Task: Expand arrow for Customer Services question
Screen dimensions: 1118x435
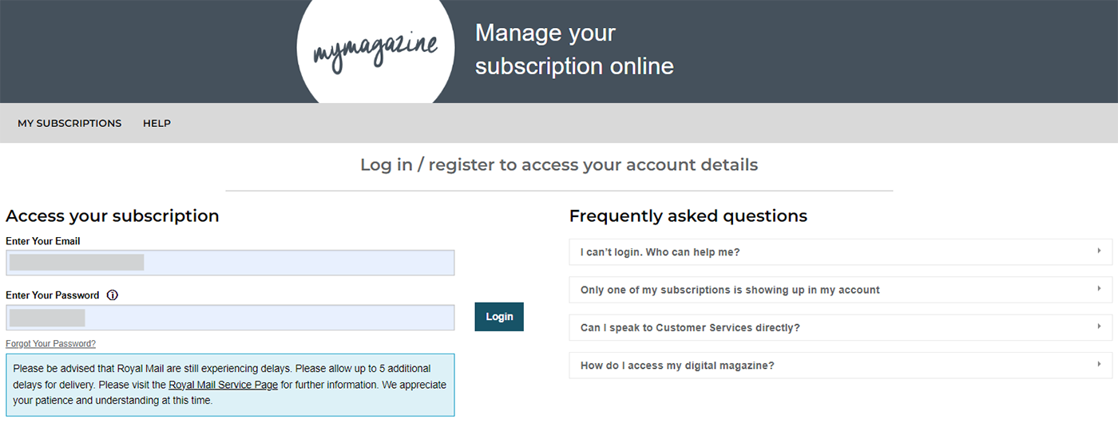Action: [1100, 327]
